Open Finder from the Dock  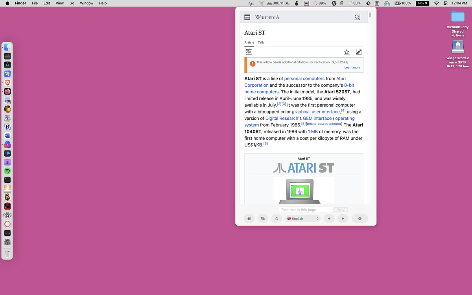tap(7, 47)
